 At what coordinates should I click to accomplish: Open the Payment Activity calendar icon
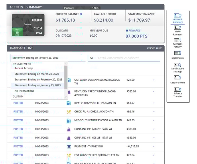[x=178, y=40]
